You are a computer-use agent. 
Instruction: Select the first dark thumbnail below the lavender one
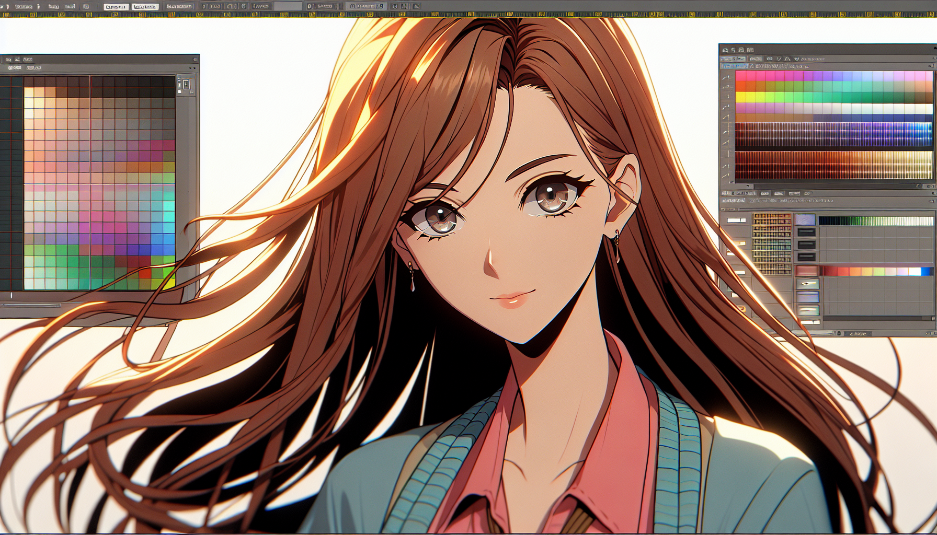coord(806,232)
